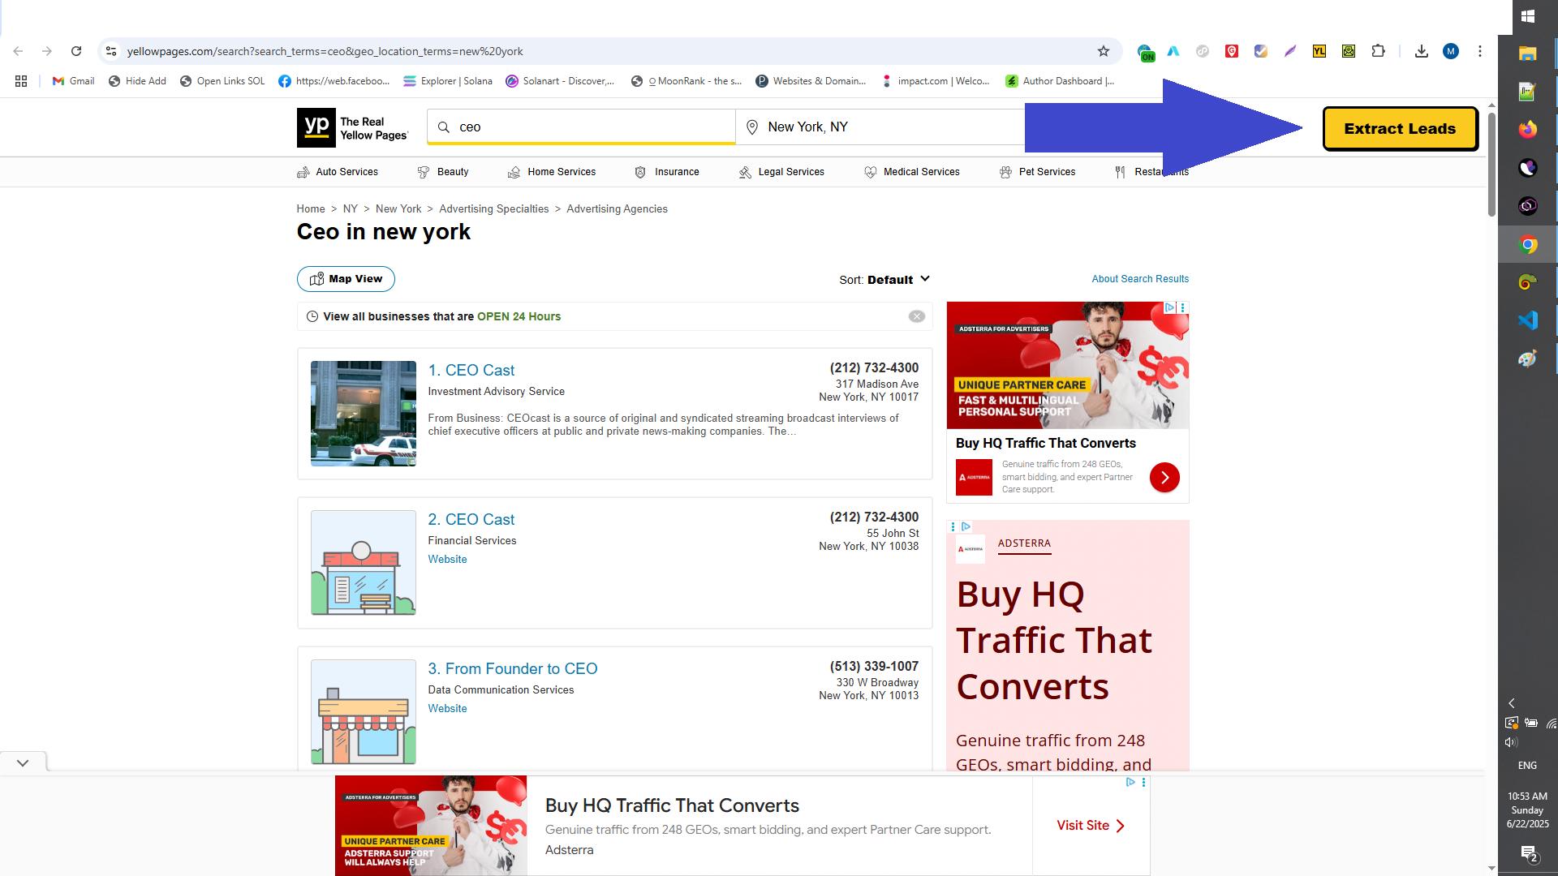Expand hidden icons in the system tray
Screen dimensions: 1558x876
coord(1511,703)
